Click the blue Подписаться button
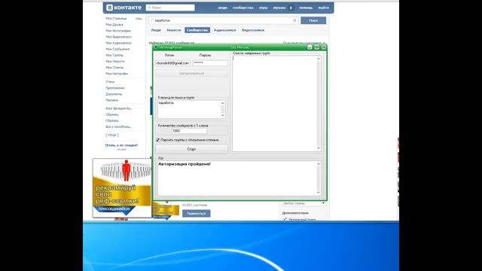The height and width of the screenshot is (271, 482). (x=196, y=214)
